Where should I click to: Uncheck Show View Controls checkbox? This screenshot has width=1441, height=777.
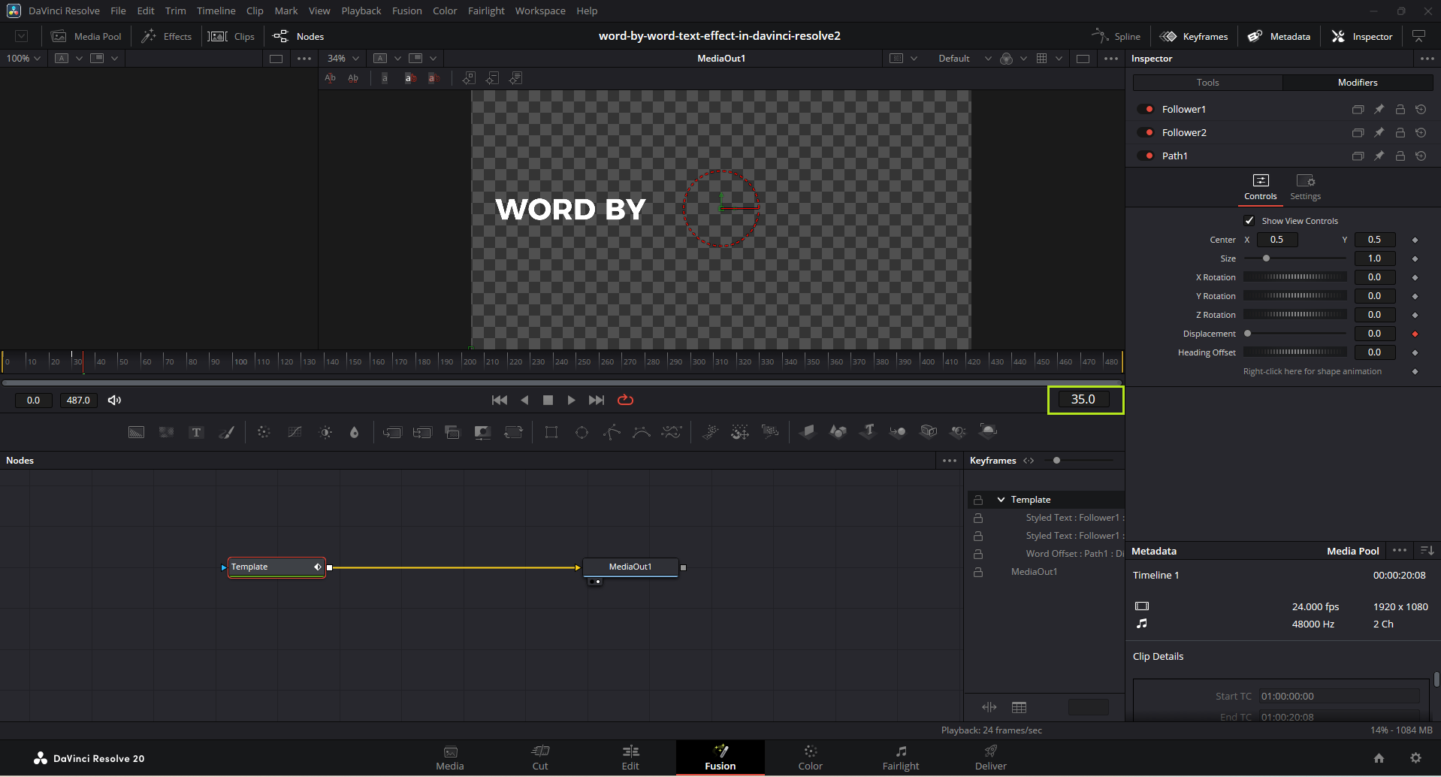point(1249,221)
